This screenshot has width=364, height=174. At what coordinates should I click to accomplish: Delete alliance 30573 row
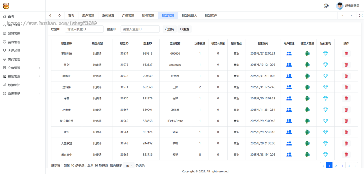(346, 65)
